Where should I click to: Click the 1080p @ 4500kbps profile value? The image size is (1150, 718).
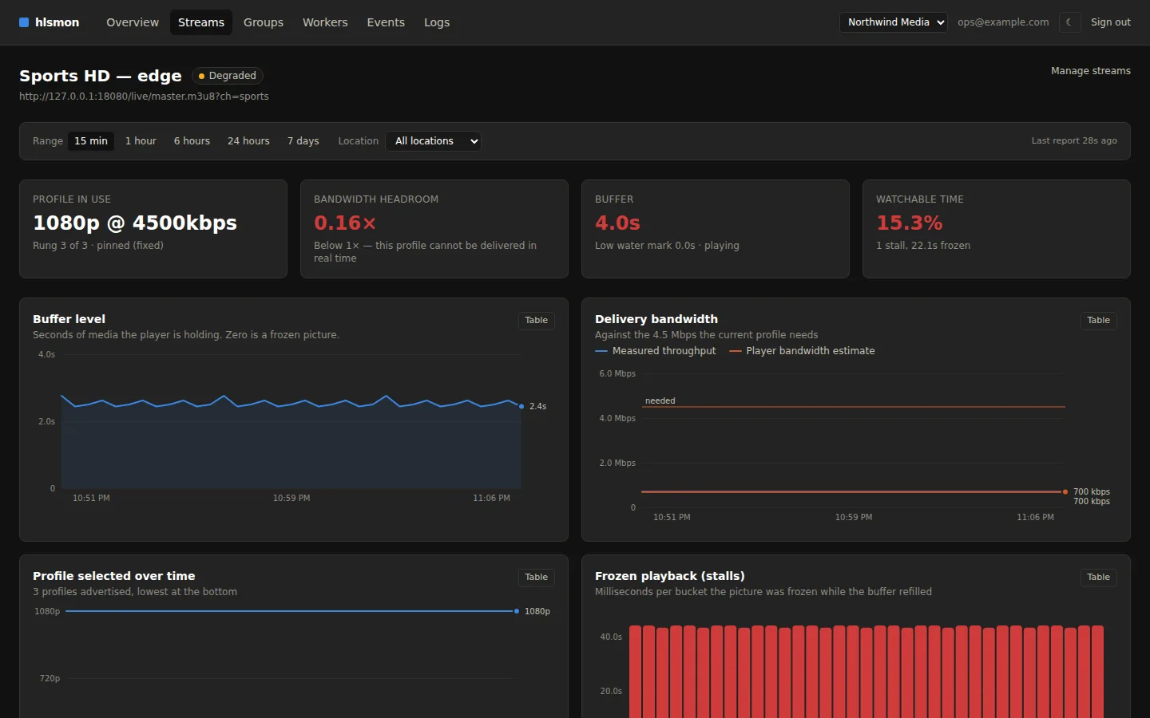click(135, 223)
